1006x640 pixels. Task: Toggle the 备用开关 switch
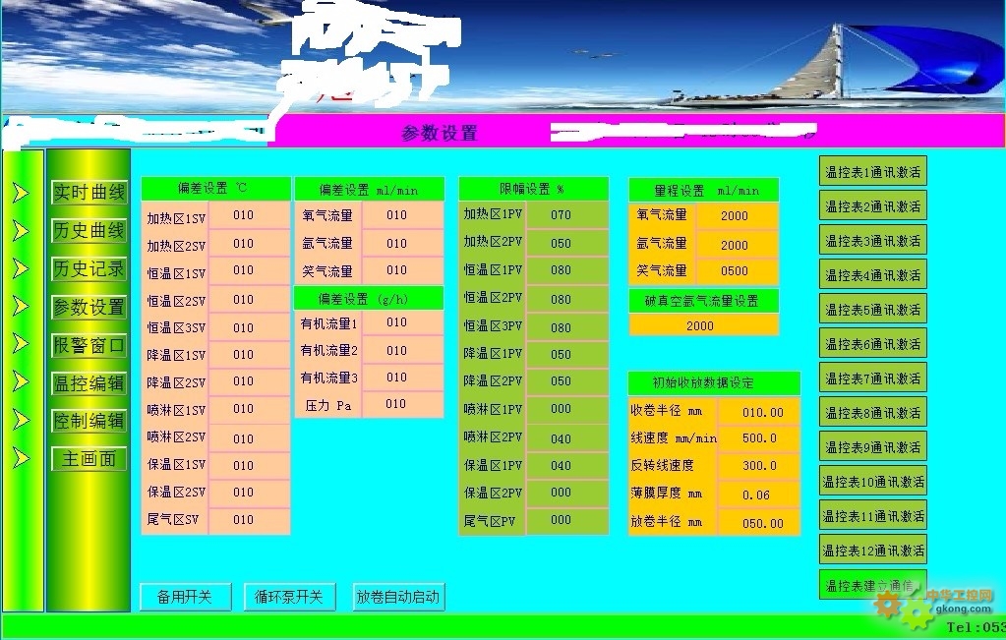(x=185, y=597)
